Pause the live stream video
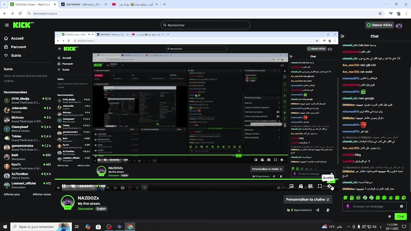Screen dimensions: 411x231 [64, 186]
